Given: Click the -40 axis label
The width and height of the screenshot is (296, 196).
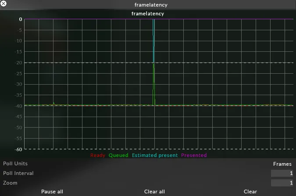Looking at the screenshot, I should click(19, 106).
